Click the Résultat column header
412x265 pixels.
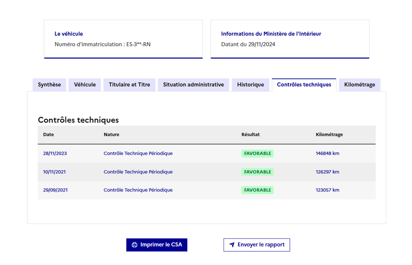[x=250, y=134]
